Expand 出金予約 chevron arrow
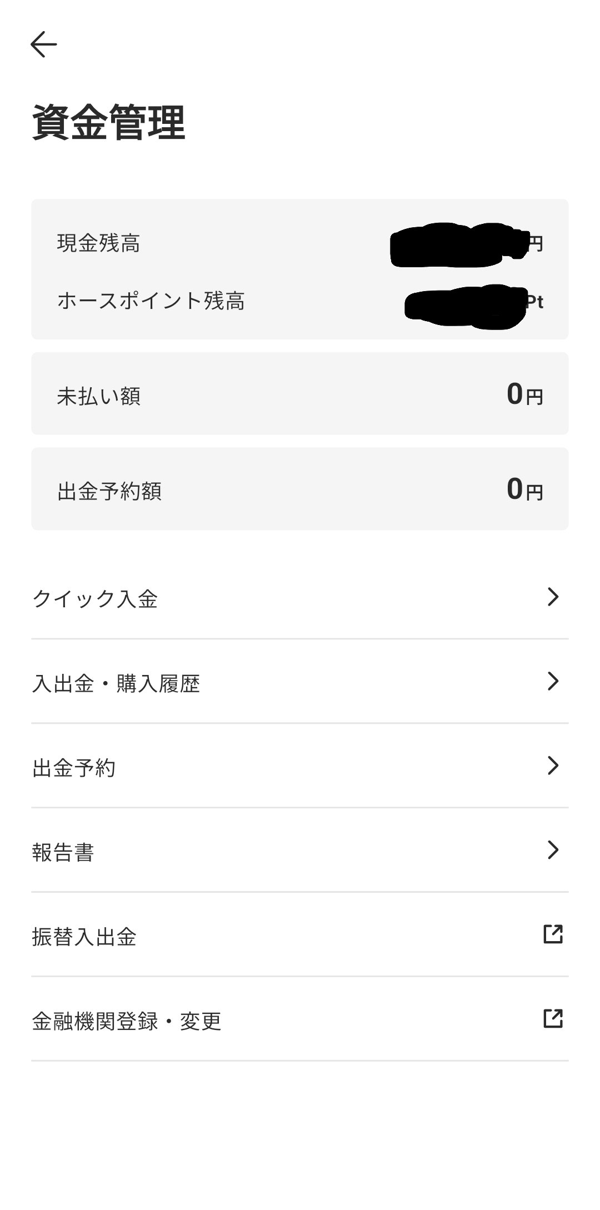Image resolution: width=600 pixels, height=1210 pixels. 553,766
